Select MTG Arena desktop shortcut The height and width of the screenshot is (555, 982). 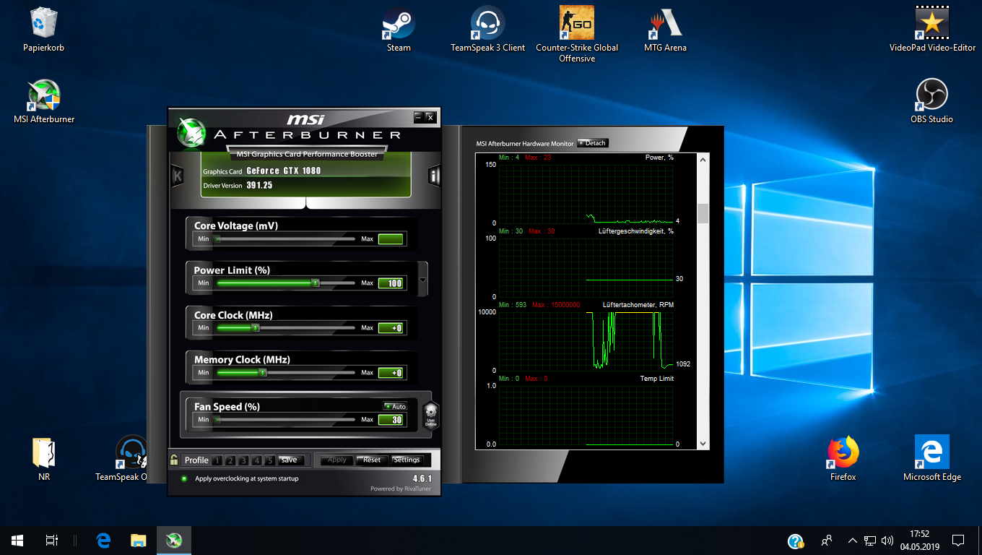click(665, 30)
